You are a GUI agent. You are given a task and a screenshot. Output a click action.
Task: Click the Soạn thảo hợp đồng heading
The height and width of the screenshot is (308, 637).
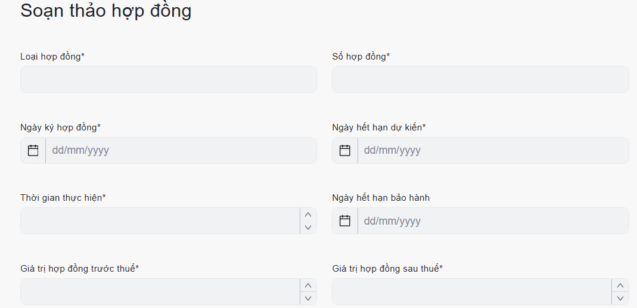coord(106,11)
